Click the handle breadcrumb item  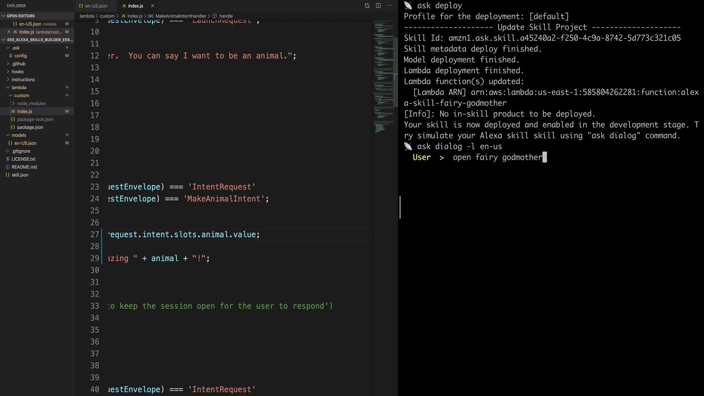(x=226, y=16)
